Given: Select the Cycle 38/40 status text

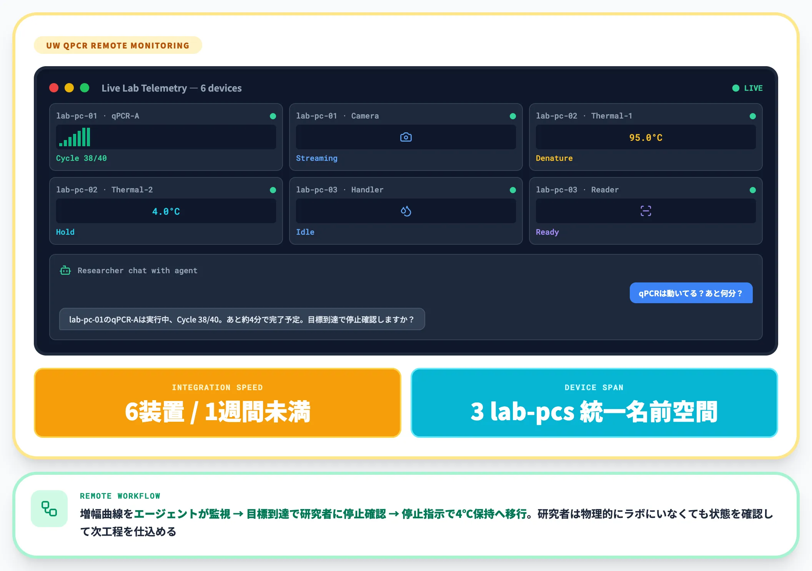Looking at the screenshot, I should click(82, 158).
